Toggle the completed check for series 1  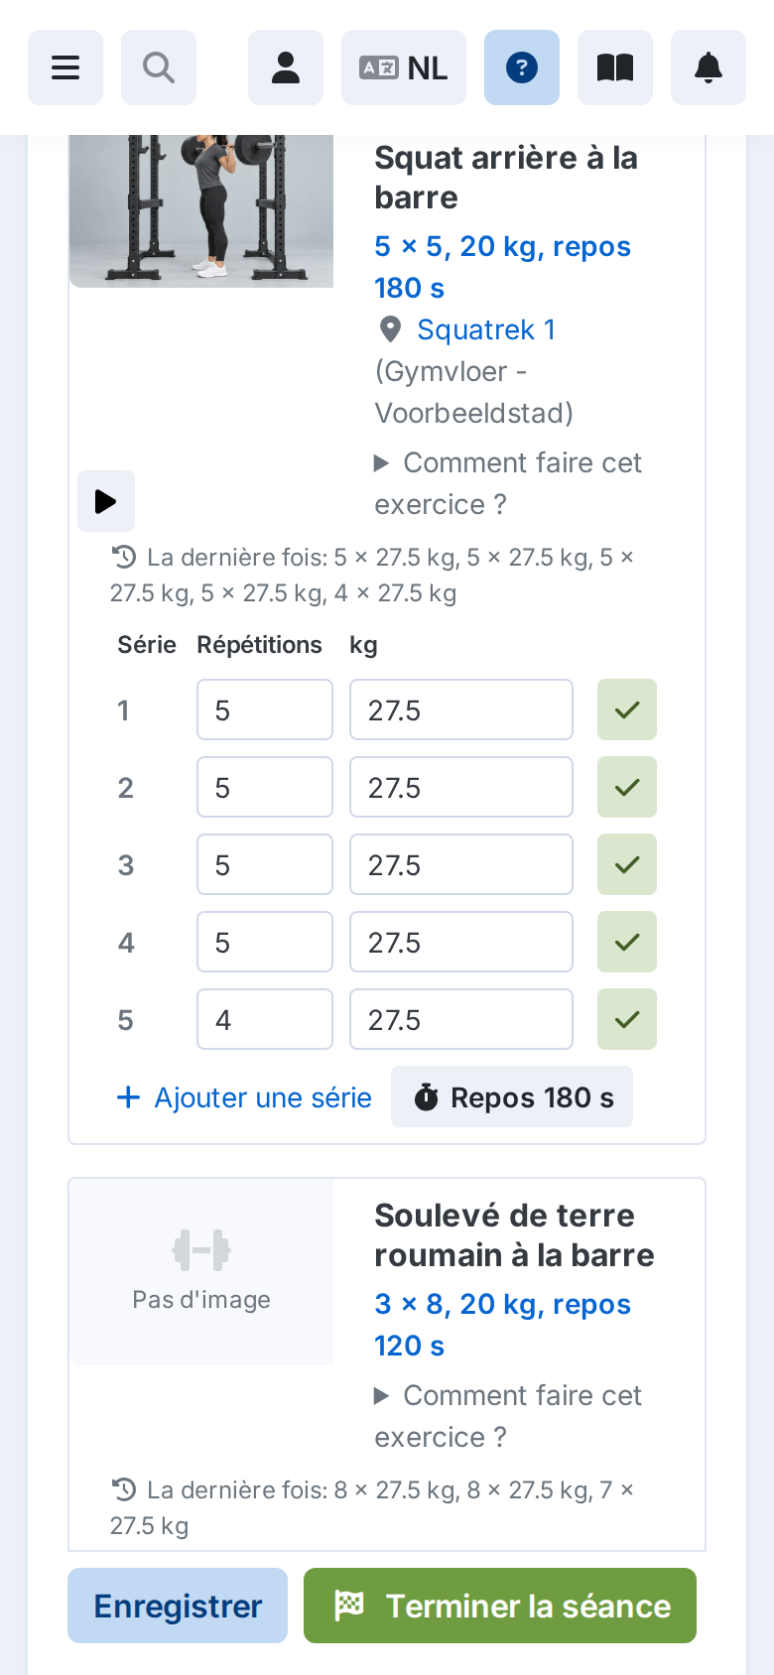(627, 709)
